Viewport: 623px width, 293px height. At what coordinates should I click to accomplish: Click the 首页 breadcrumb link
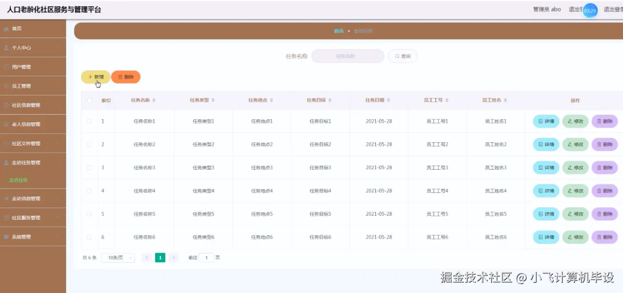[339, 31]
